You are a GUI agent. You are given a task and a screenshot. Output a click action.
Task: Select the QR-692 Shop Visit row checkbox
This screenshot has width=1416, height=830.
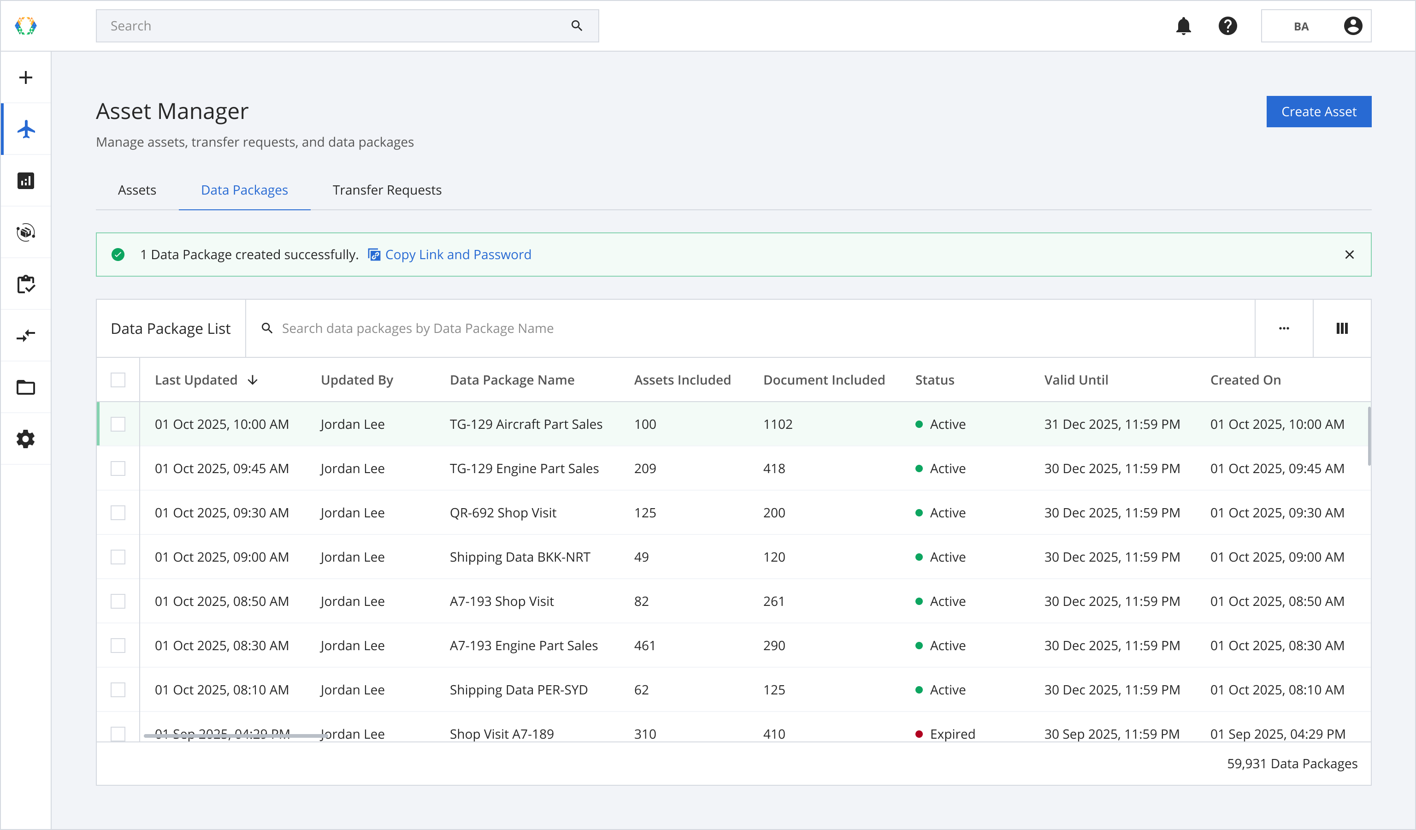[118, 513]
